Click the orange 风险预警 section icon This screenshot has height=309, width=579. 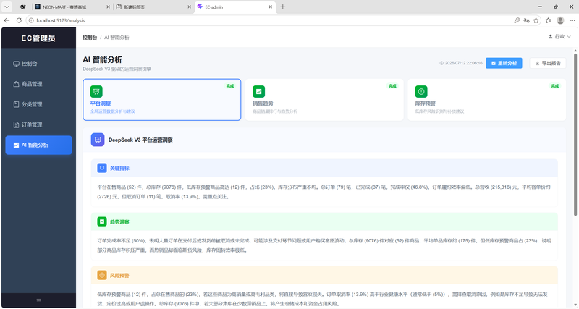102,275
